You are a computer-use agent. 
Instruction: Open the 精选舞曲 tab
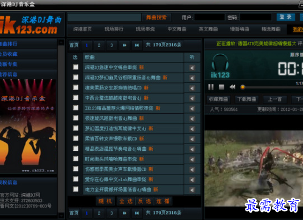[271, 29]
